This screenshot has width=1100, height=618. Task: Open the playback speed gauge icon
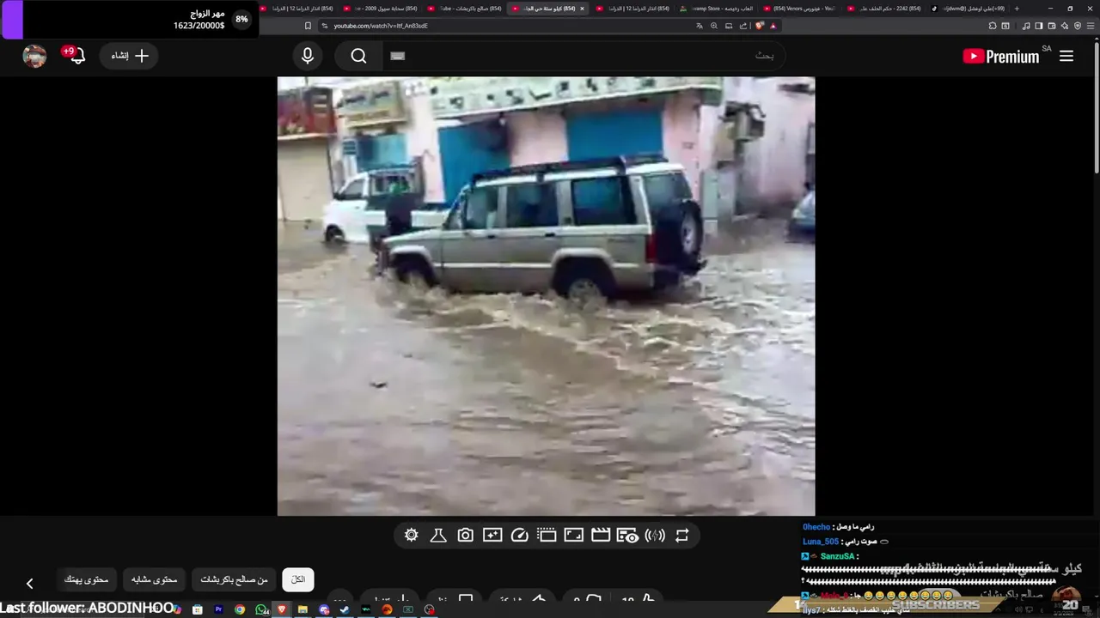(x=519, y=536)
